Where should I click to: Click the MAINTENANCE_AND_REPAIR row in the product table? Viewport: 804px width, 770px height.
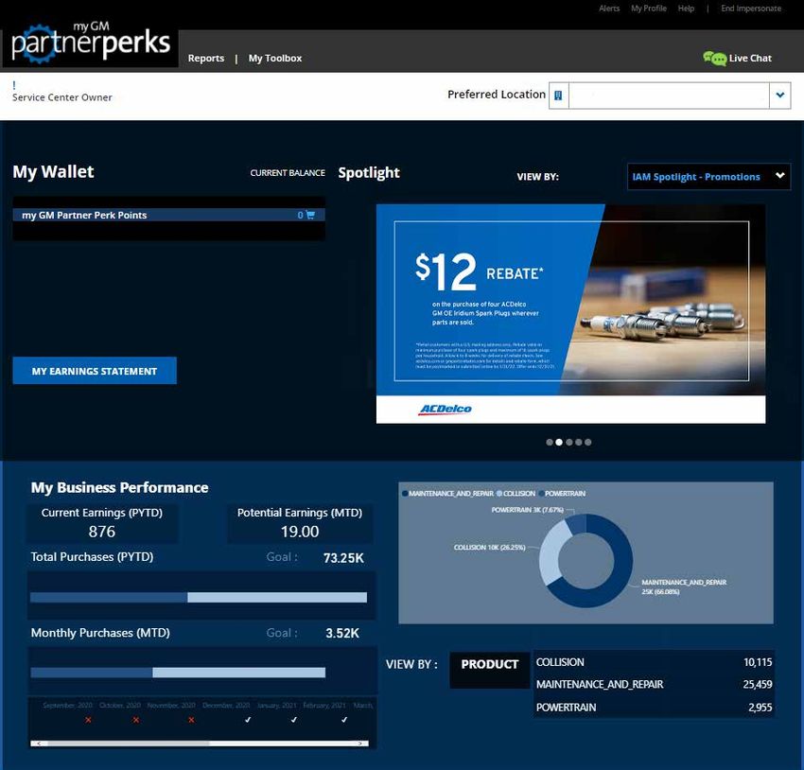[x=654, y=685]
